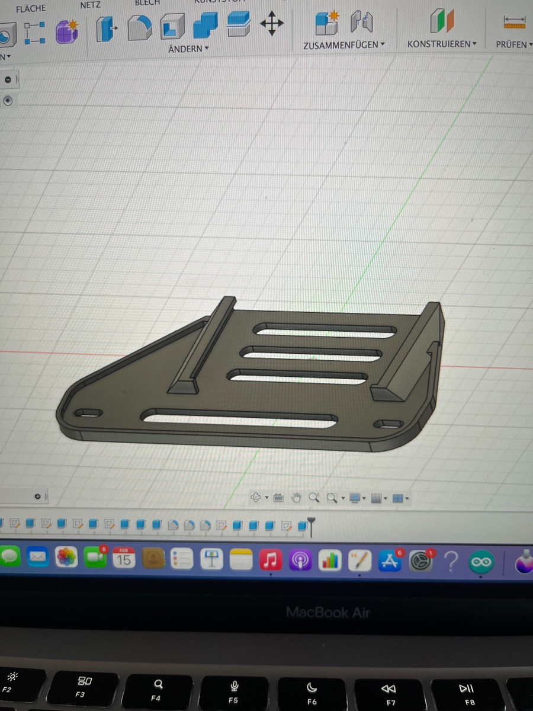This screenshot has height=711, width=533.
Task: Collapse the browser panel with minus button
Action: point(8,80)
